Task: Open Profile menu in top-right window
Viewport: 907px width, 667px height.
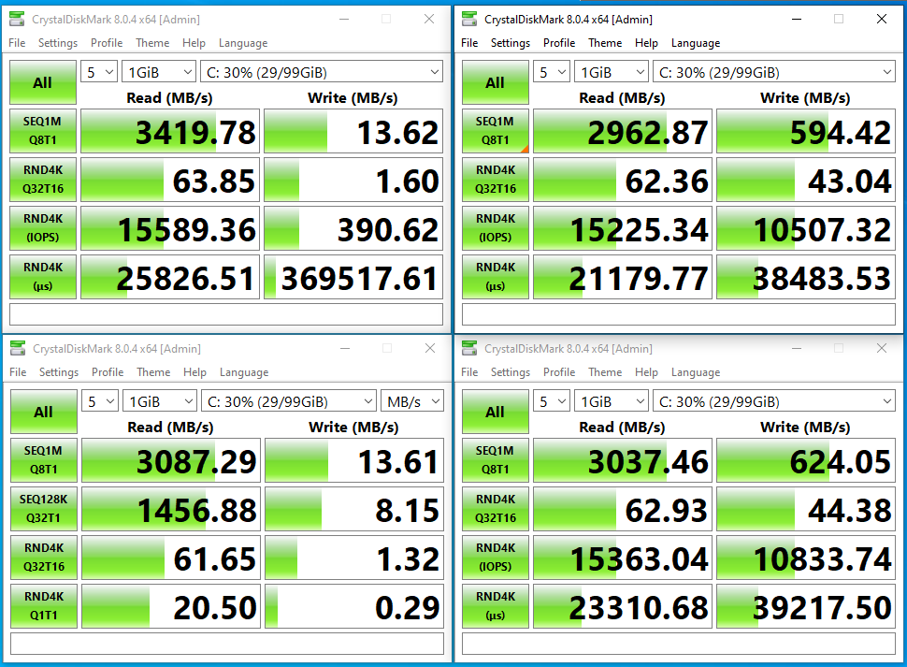Action: click(559, 43)
